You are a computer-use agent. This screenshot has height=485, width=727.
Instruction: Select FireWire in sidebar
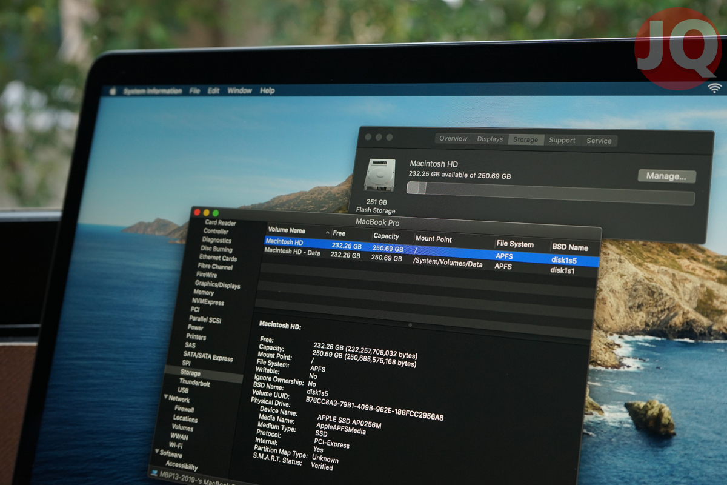click(x=207, y=275)
